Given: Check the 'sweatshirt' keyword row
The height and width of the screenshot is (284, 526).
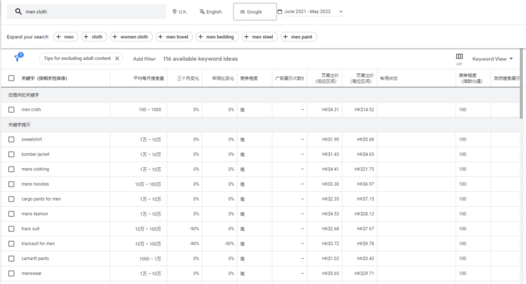Looking at the screenshot, I should pos(11,139).
